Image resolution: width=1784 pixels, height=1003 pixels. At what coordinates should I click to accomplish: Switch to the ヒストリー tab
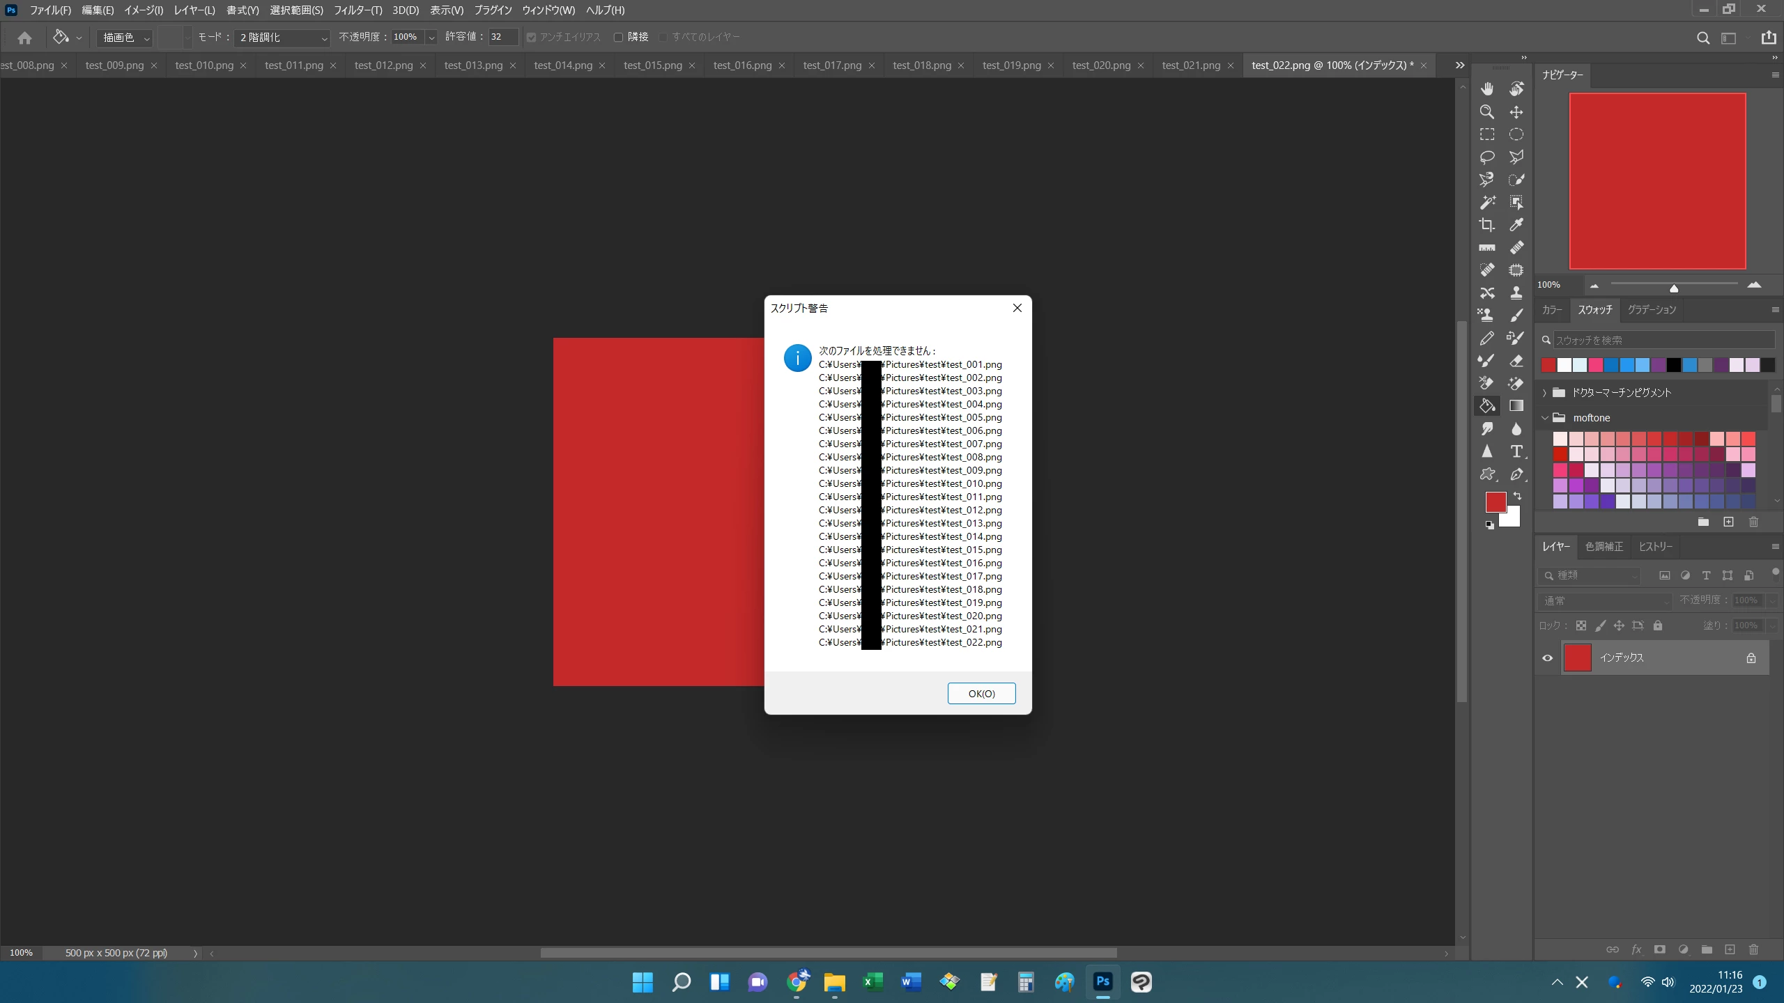(1655, 547)
